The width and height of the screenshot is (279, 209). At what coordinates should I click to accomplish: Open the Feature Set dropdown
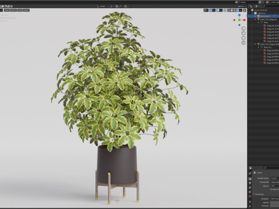pyautogui.click(x=275, y=182)
